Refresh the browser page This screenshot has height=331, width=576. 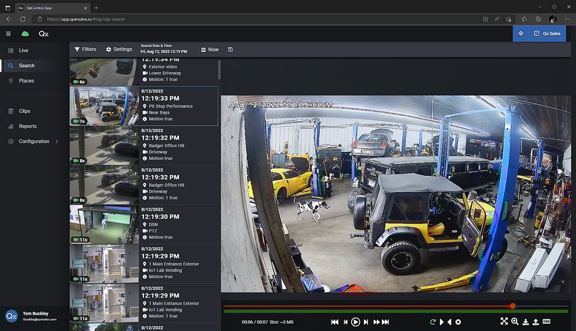[x=23, y=19]
